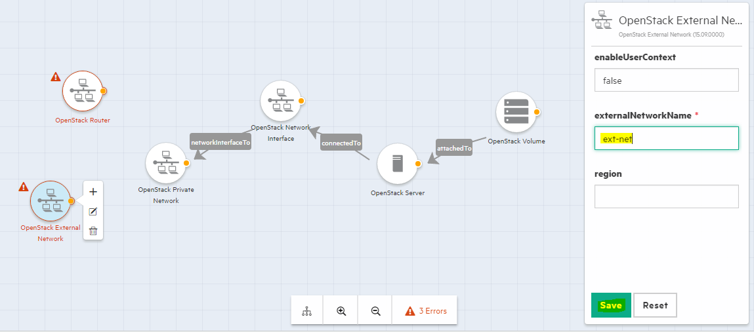754x332 pixels.
Task: Click the enableUserContext field label
Action: coord(635,57)
